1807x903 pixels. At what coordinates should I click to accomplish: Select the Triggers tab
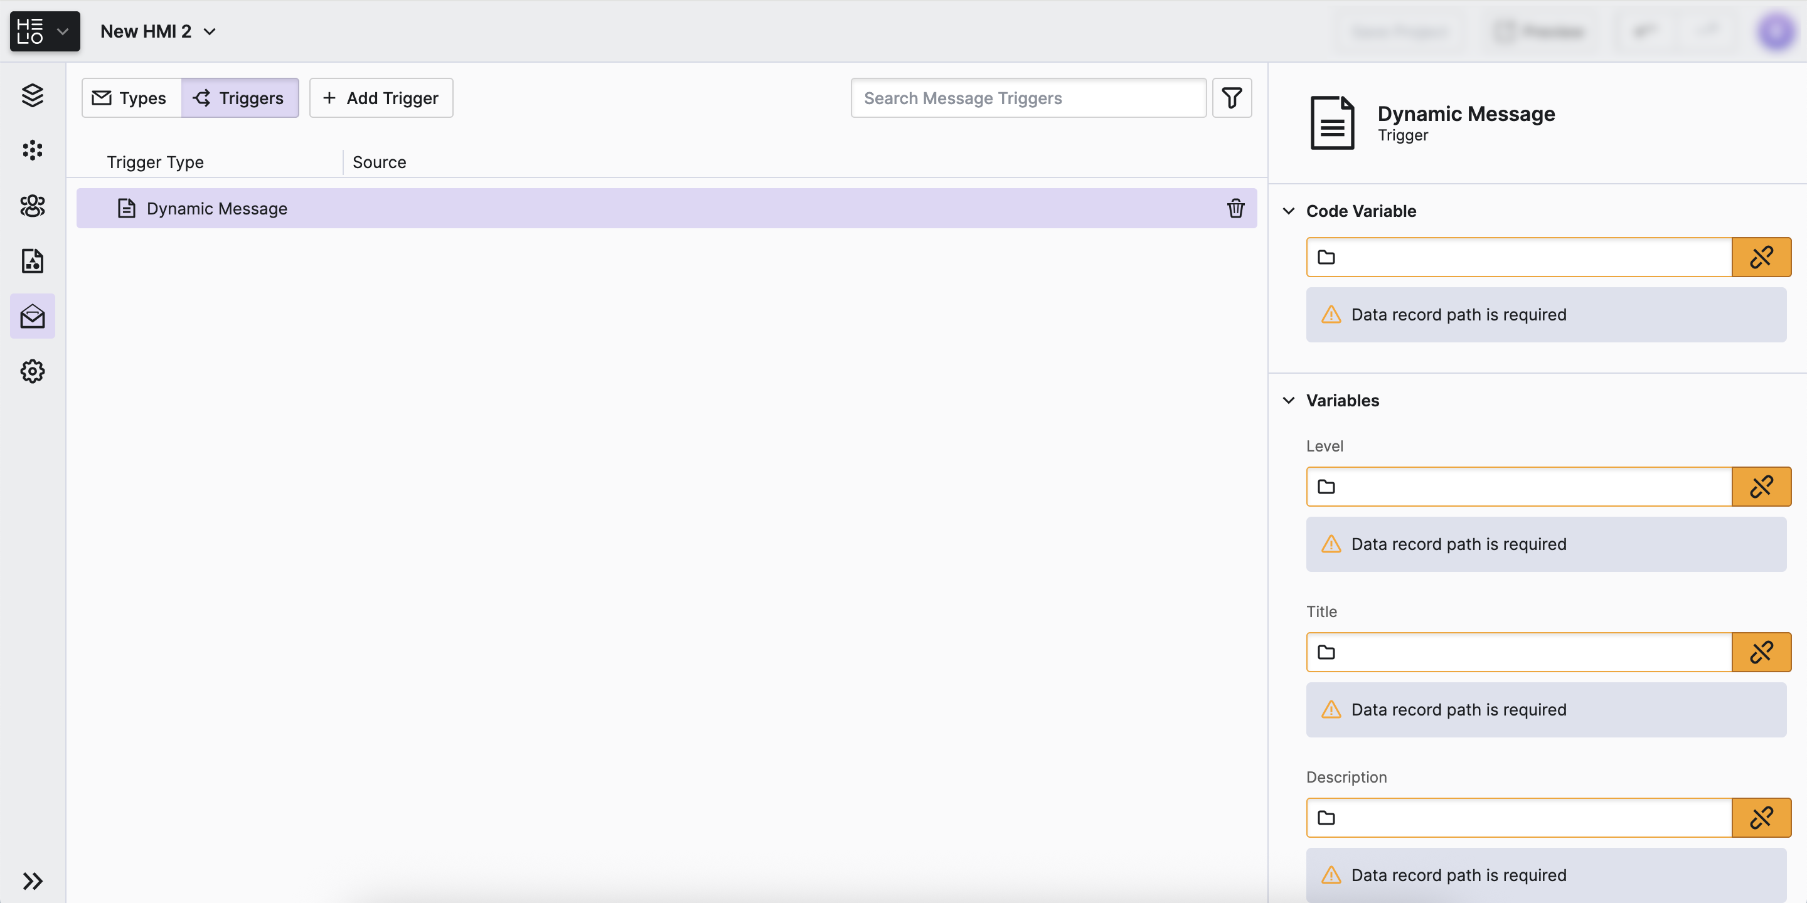pyautogui.click(x=239, y=98)
